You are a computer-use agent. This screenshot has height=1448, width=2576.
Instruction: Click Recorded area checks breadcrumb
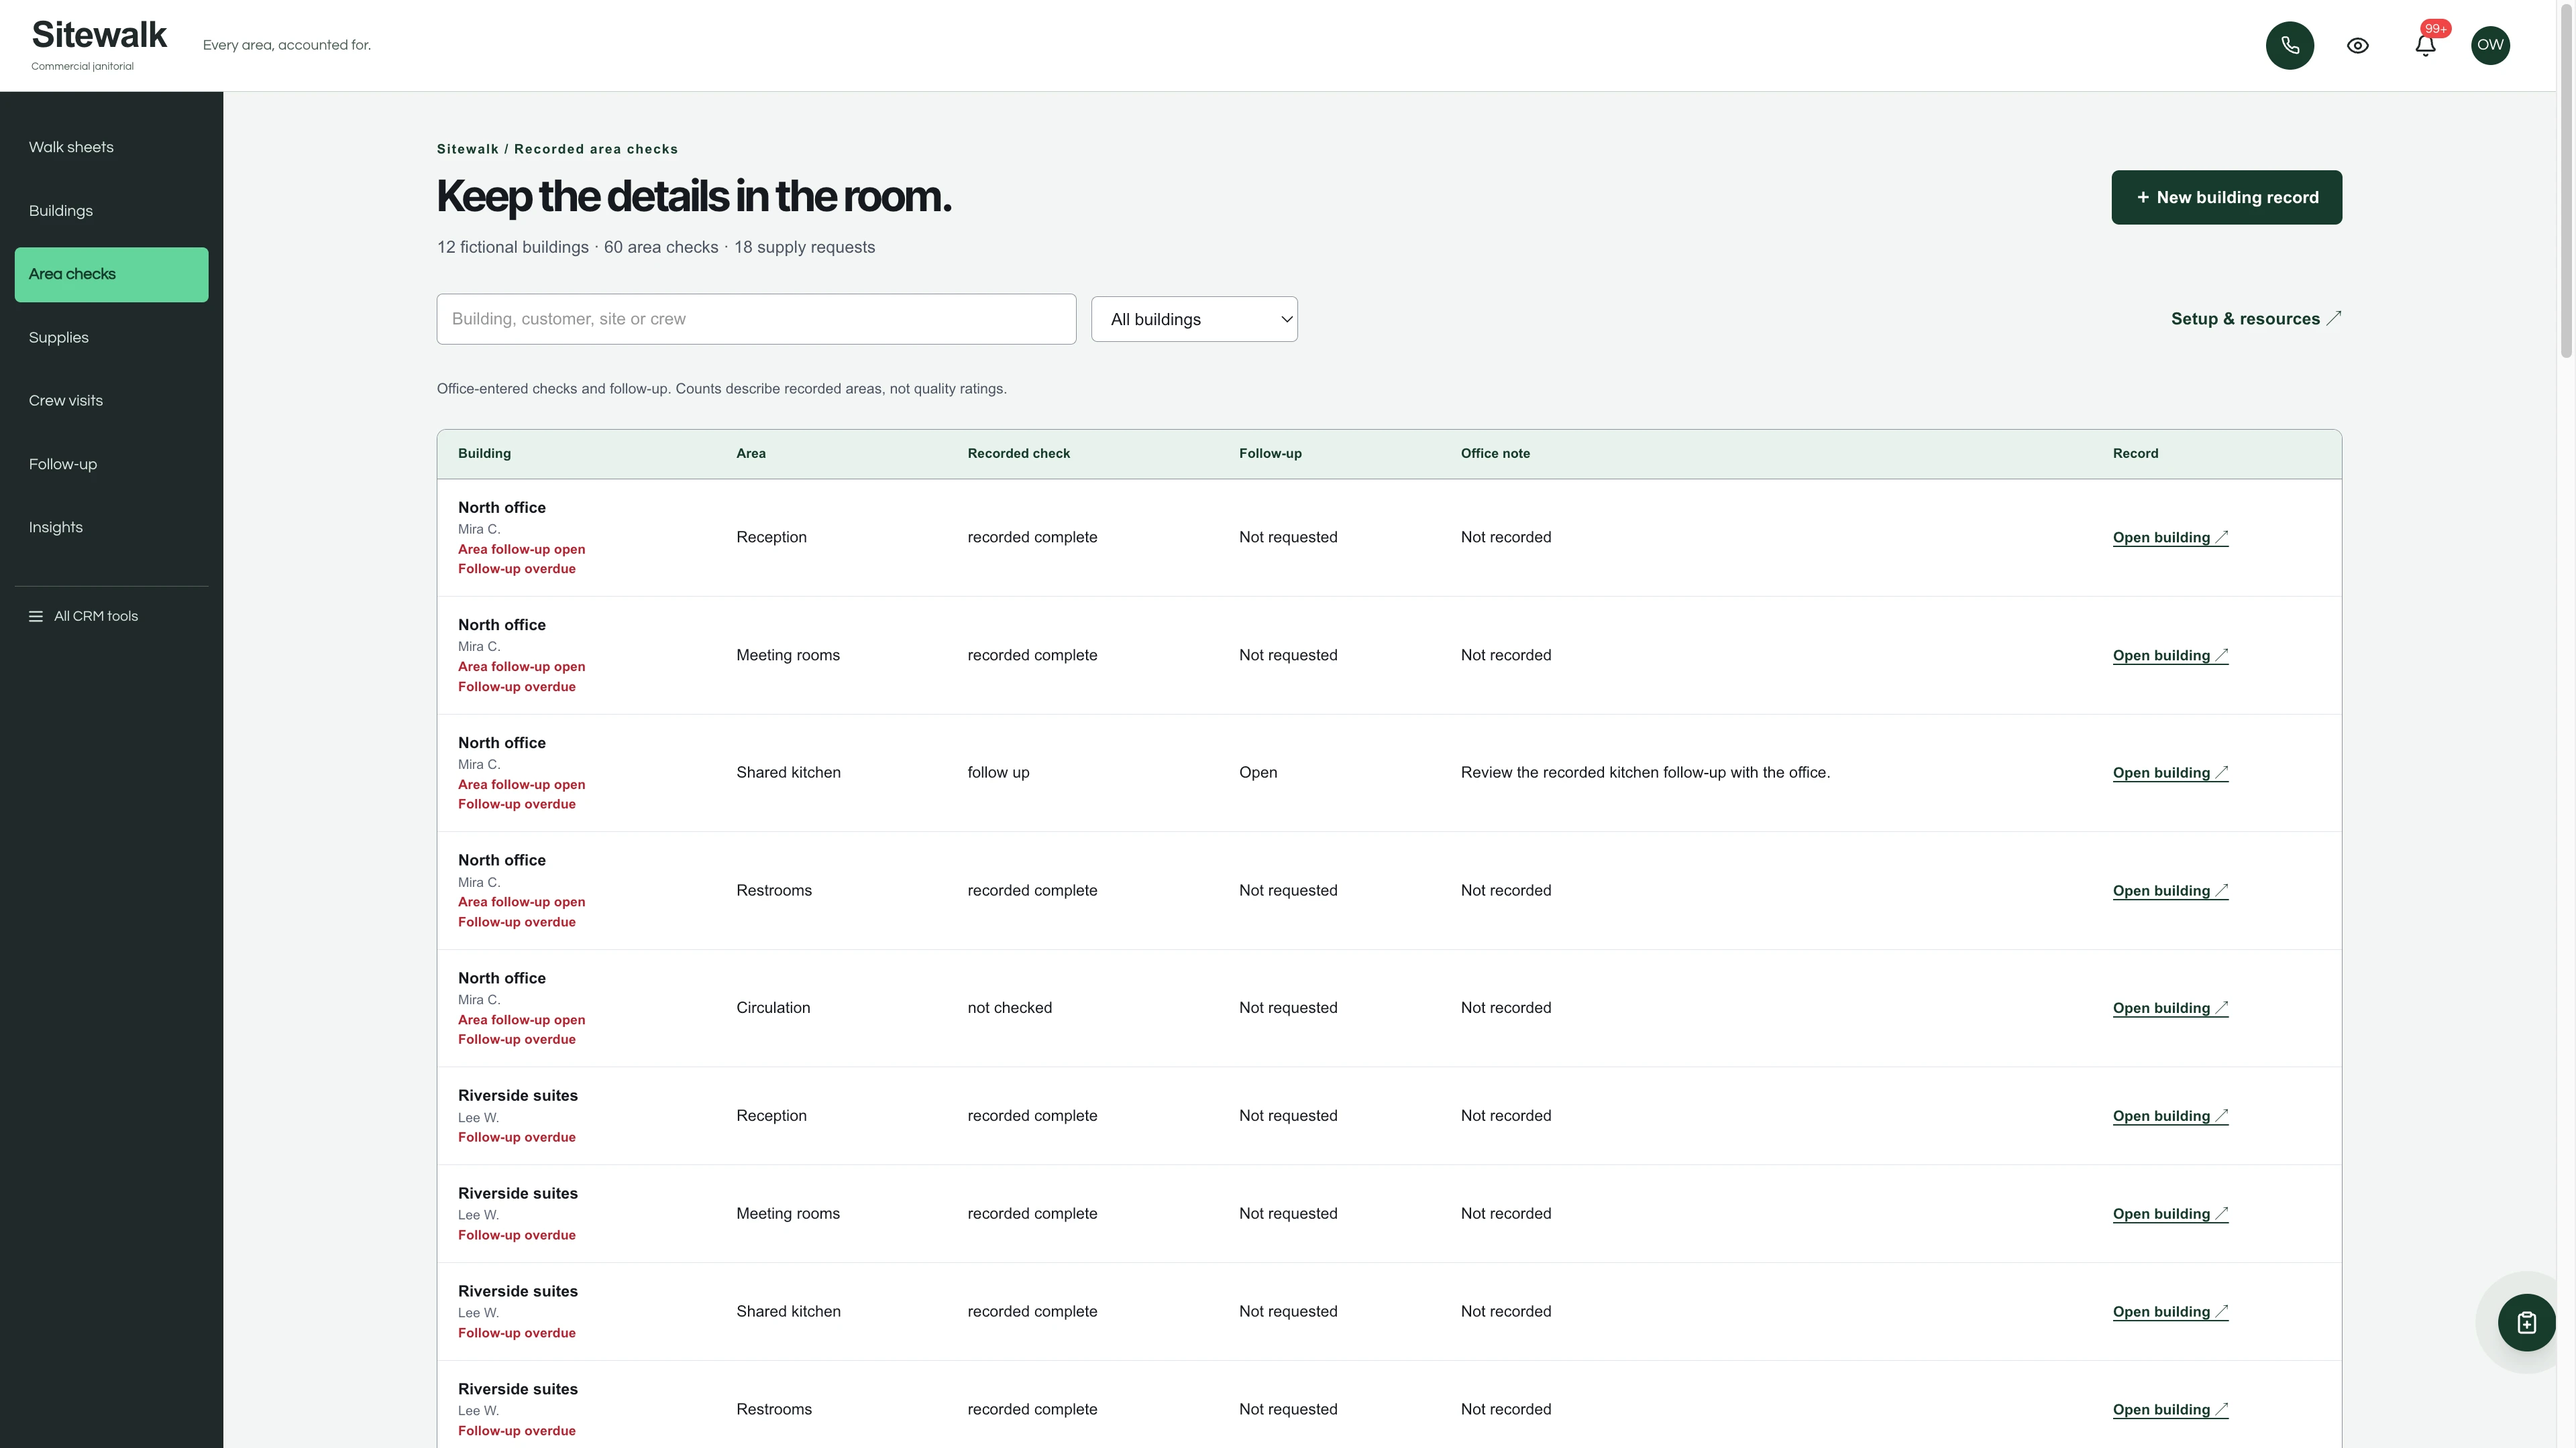596,149
